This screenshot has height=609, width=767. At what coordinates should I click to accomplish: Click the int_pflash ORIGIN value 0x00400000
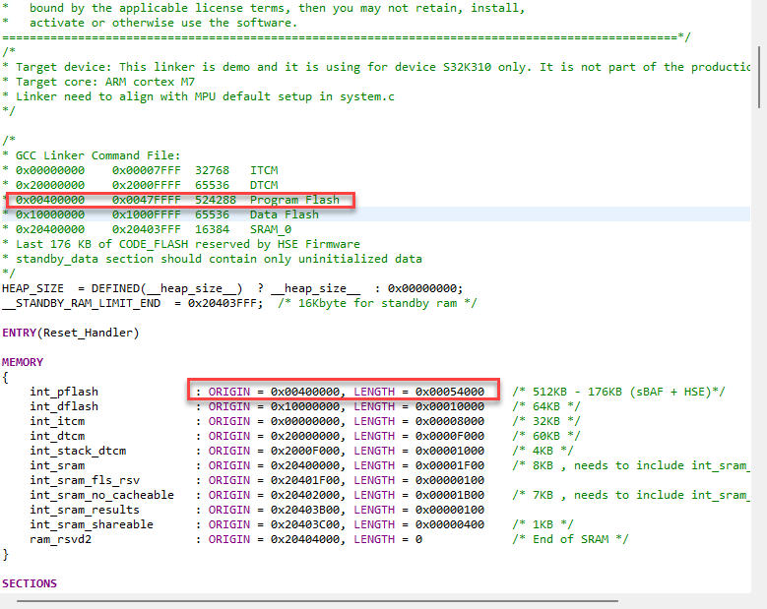click(305, 392)
